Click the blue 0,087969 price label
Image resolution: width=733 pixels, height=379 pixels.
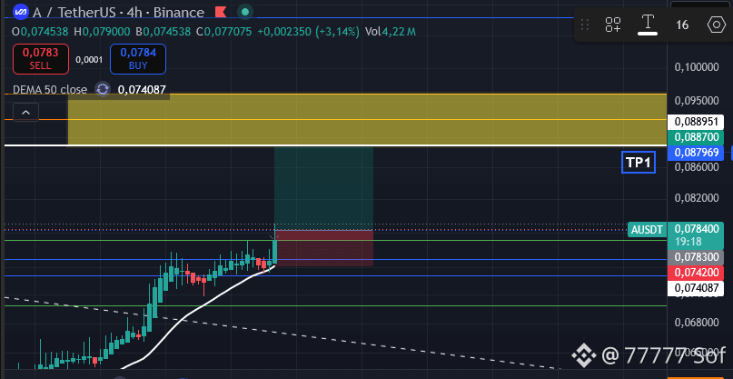tap(696, 153)
